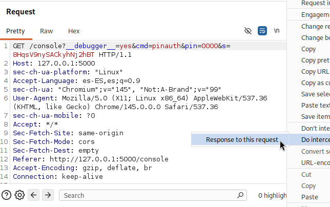Click the '0 highlights' counter
Image resolution: width=330 pixels, height=207 pixels.
(272, 195)
